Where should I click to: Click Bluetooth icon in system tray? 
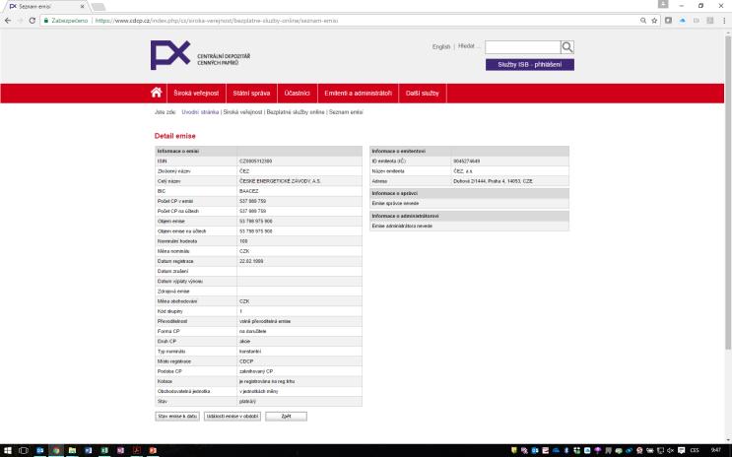tap(566, 450)
